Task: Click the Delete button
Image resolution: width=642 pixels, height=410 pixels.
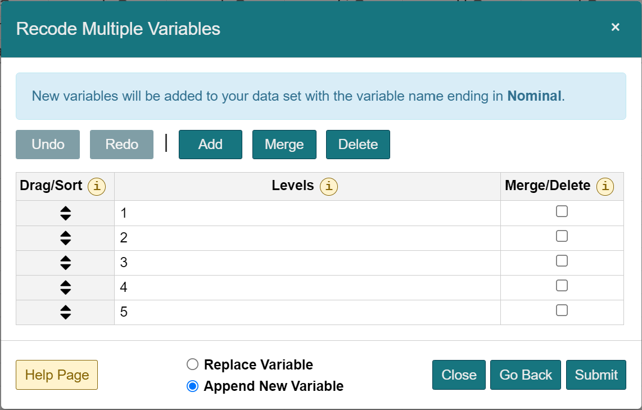Action: (358, 144)
